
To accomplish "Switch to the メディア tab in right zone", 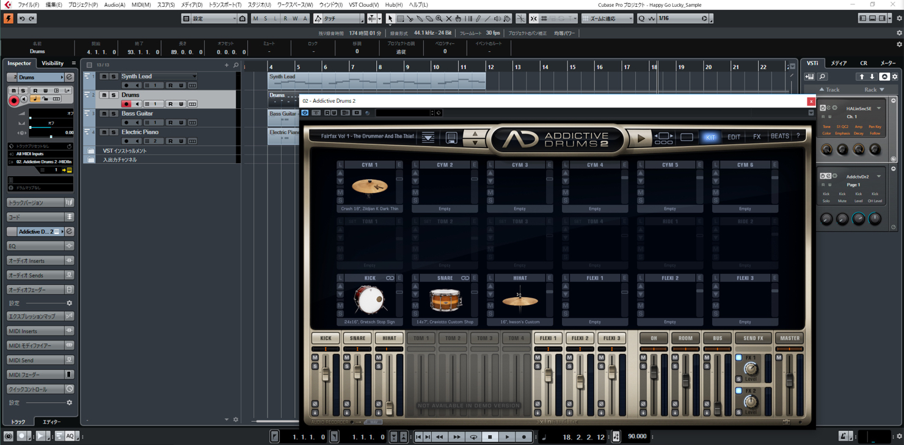I will pos(839,63).
